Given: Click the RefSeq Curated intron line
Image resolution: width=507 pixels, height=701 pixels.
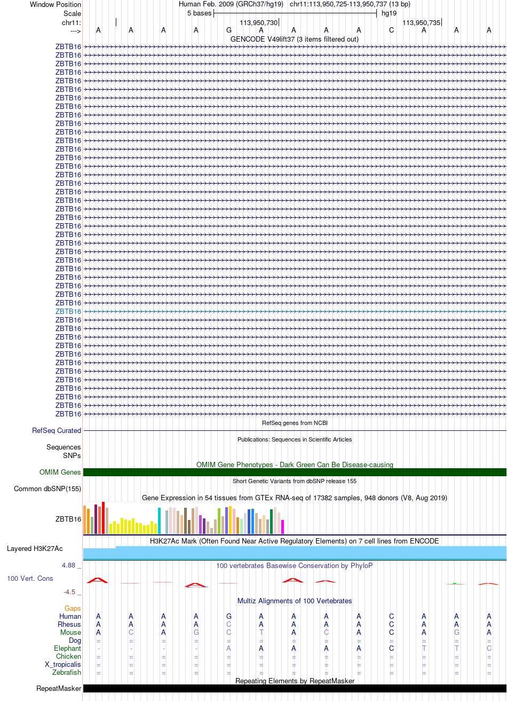Looking at the screenshot, I should pos(295,430).
